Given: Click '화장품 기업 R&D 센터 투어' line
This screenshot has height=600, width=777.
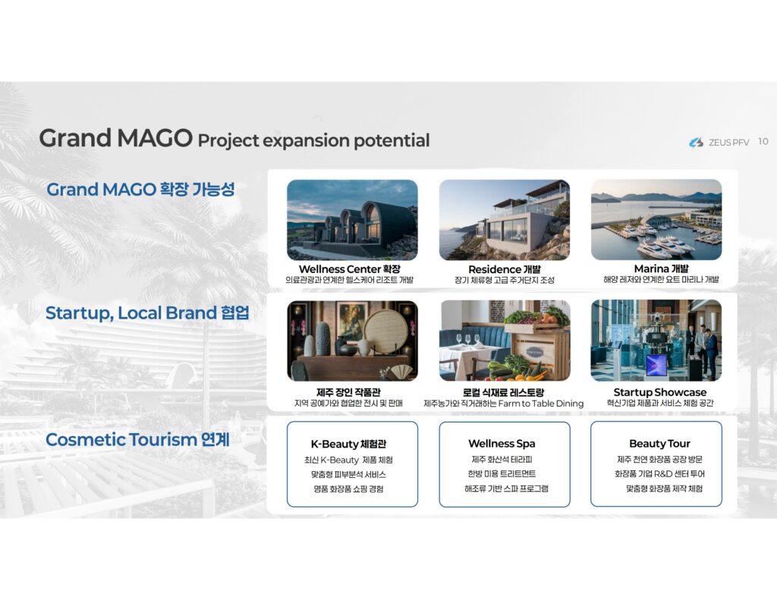Looking at the screenshot, I should [x=659, y=473].
